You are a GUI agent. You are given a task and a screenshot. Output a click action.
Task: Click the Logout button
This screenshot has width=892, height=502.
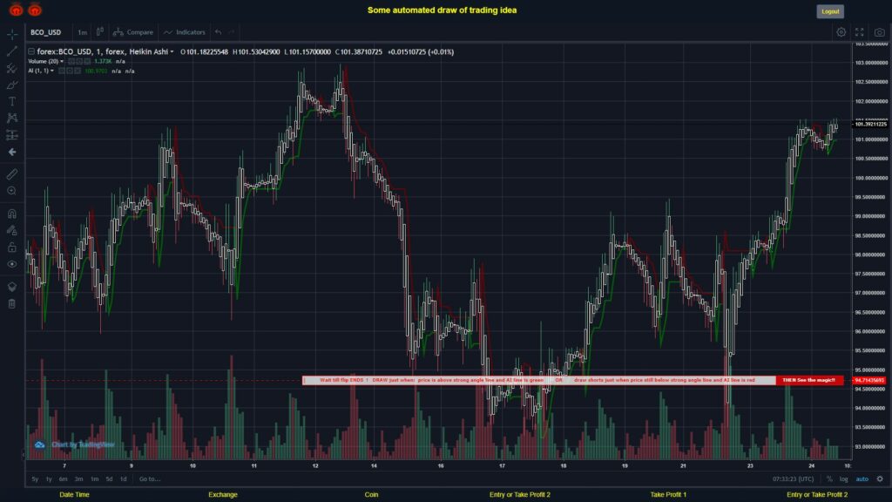(x=830, y=11)
